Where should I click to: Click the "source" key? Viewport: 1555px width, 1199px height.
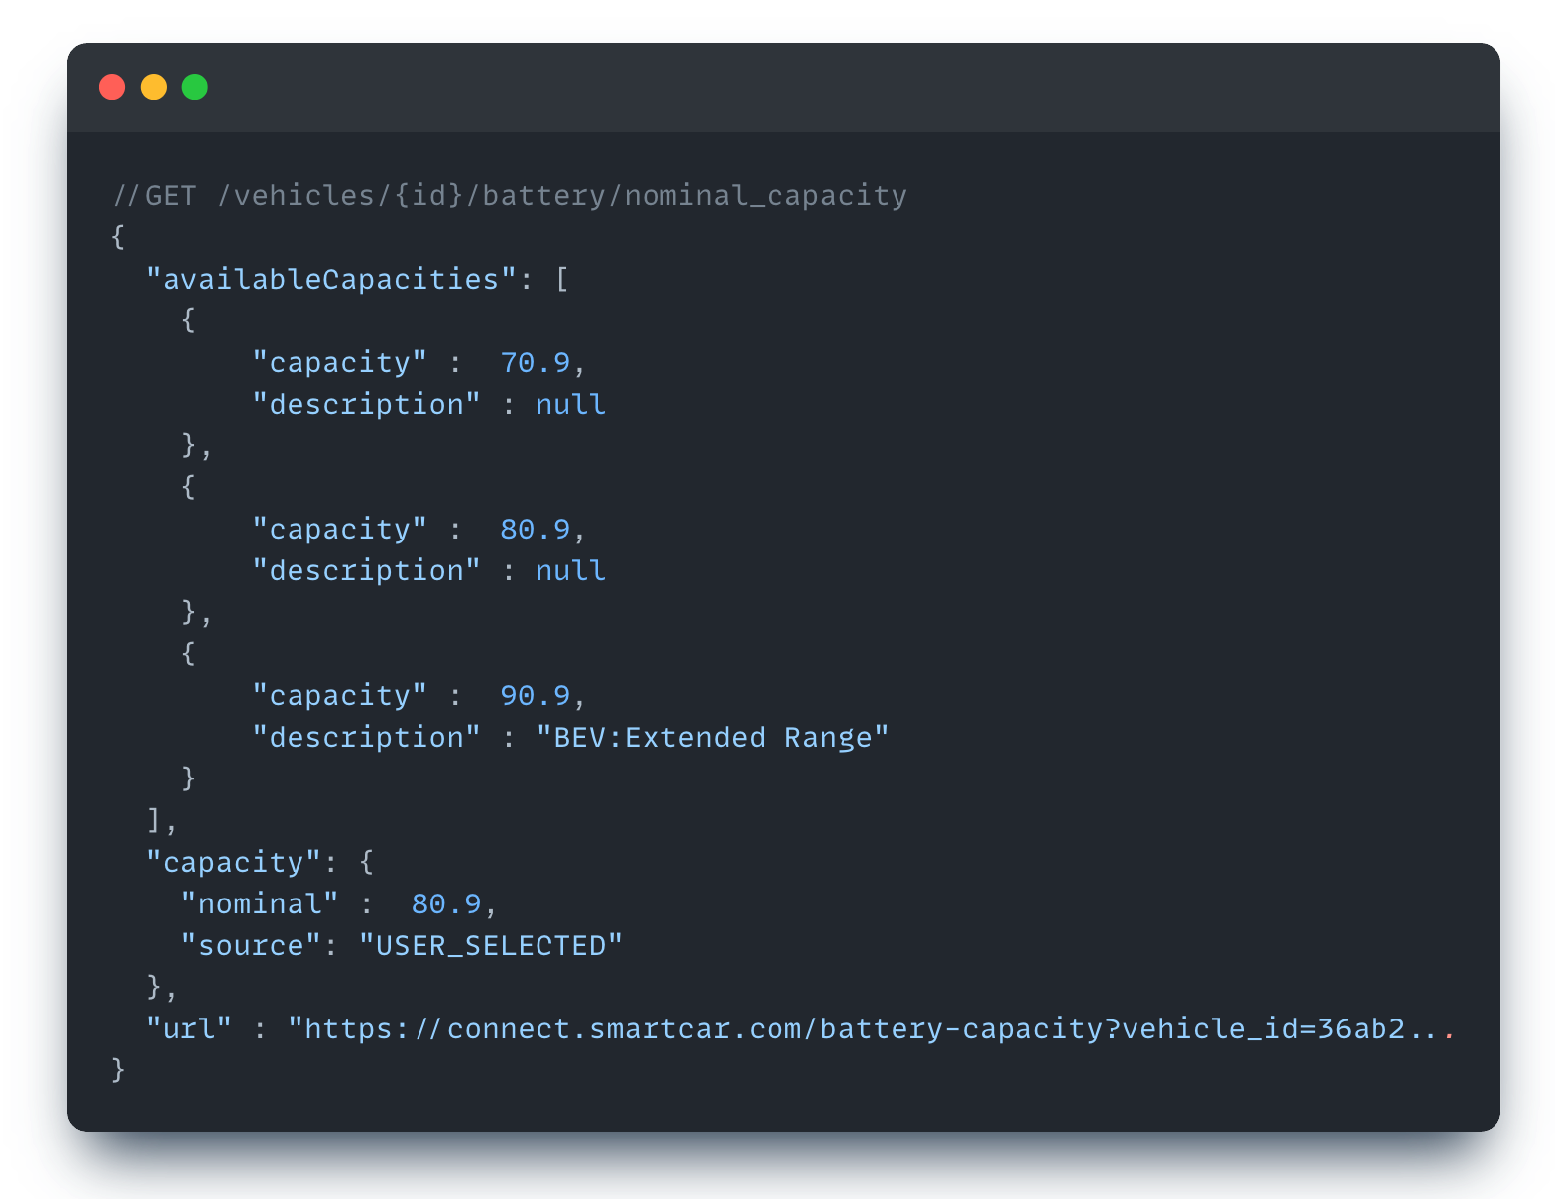[251, 945]
